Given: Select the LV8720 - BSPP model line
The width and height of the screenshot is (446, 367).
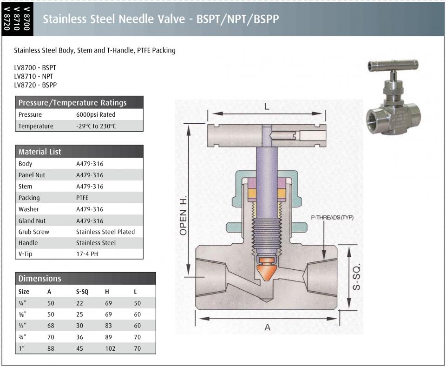Looking at the screenshot, I should 35,85.
